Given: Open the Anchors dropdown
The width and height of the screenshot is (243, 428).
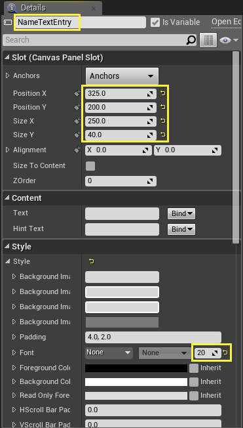Looking at the screenshot, I should (122, 76).
